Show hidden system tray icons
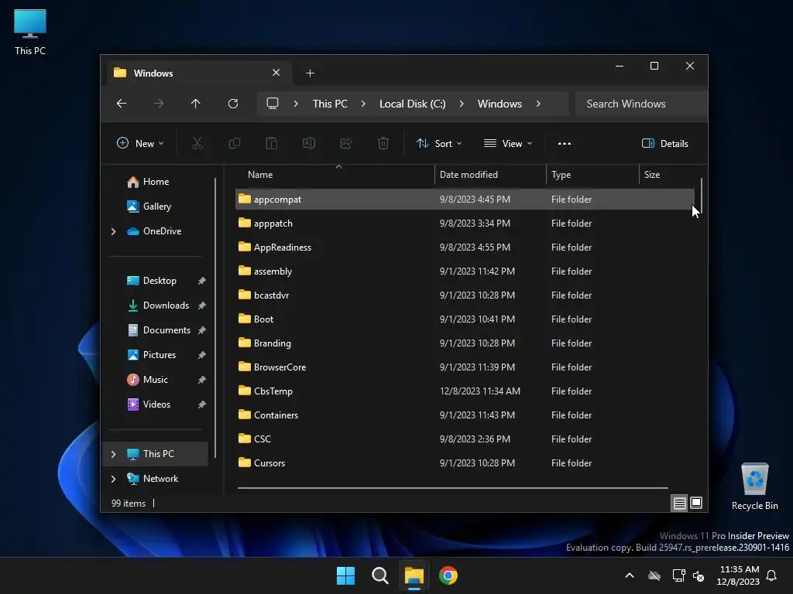The height and width of the screenshot is (594, 793). 630,575
